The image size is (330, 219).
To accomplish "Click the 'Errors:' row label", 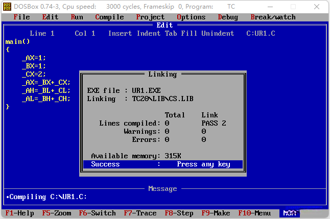I will [146, 140].
